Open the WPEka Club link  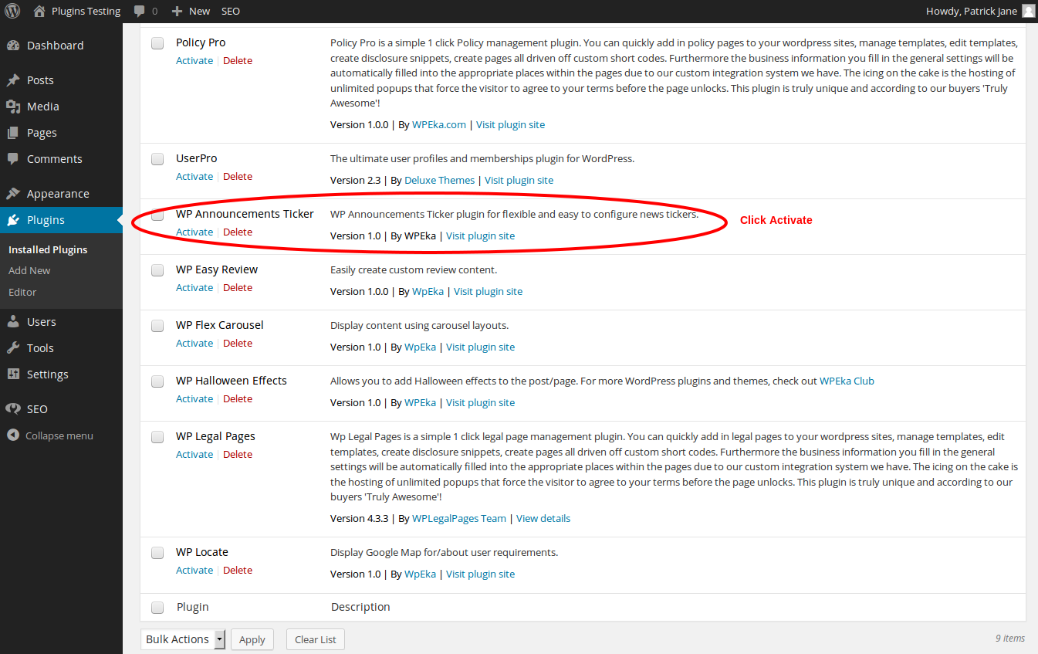pyautogui.click(x=847, y=381)
